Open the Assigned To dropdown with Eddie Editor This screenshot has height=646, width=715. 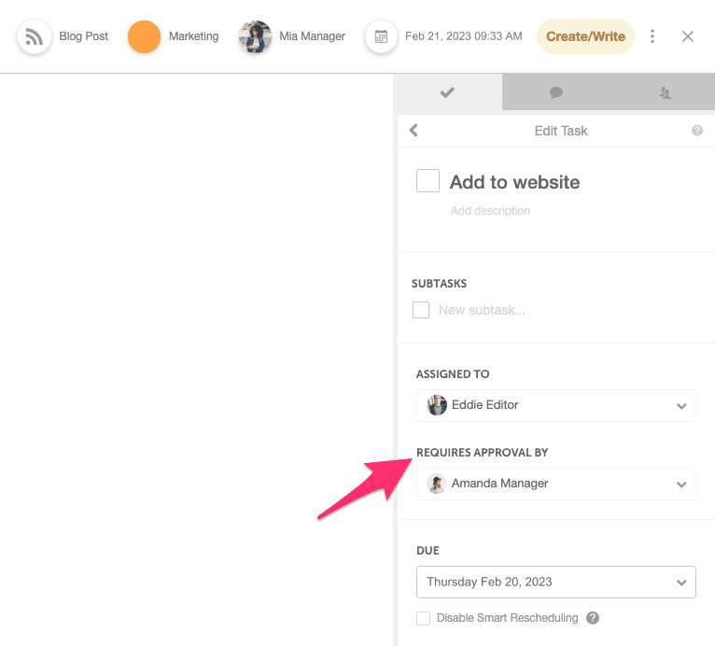tap(556, 405)
